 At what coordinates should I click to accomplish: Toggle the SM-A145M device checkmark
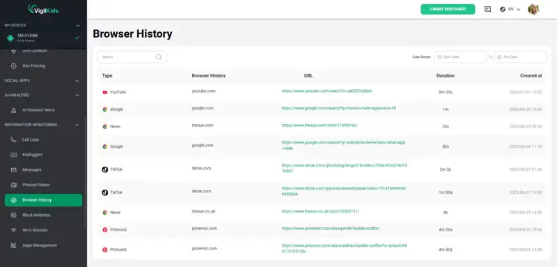pyautogui.click(x=77, y=38)
